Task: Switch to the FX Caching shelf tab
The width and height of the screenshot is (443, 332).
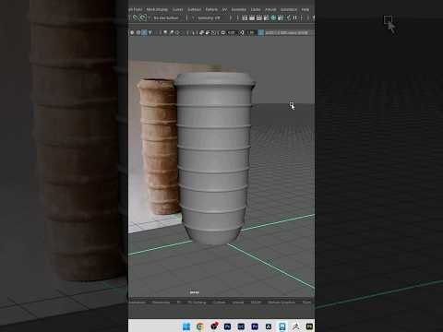Action: [x=198, y=302]
